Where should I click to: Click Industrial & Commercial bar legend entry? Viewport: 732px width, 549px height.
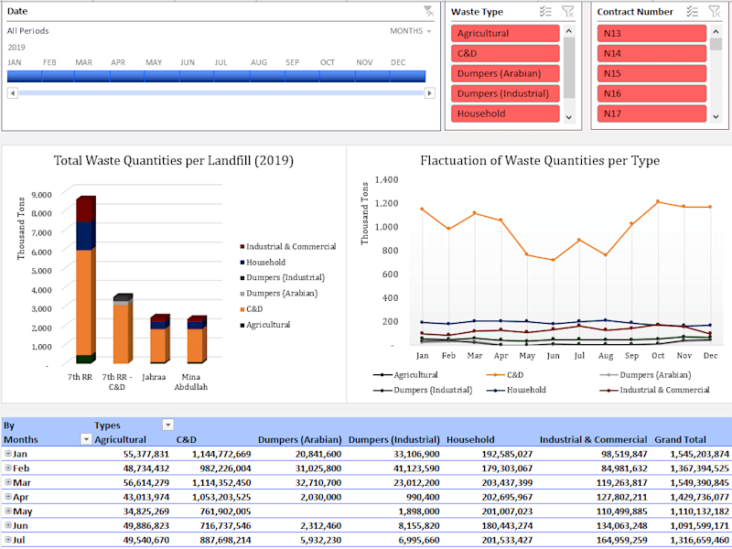(288, 246)
